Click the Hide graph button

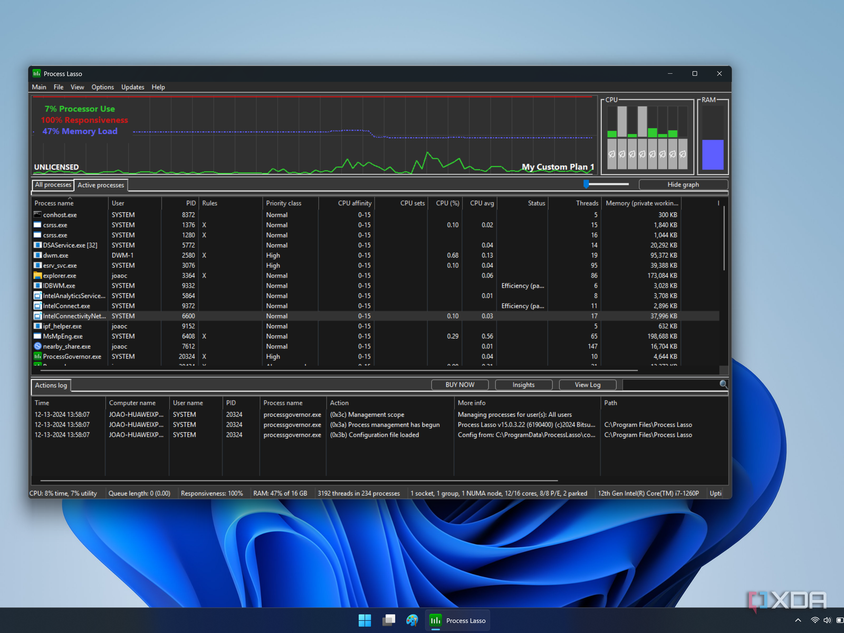[x=683, y=185]
